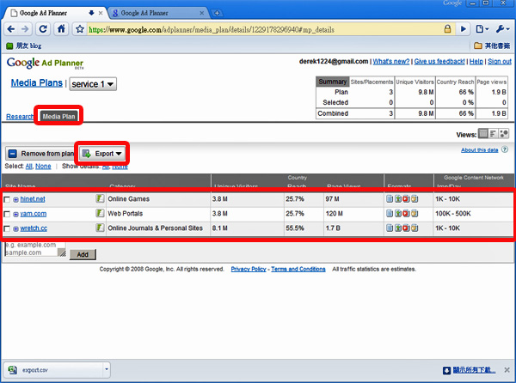Open the wretch.cc site profile icon
This screenshot has height=383, width=516.
tap(100, 228)
